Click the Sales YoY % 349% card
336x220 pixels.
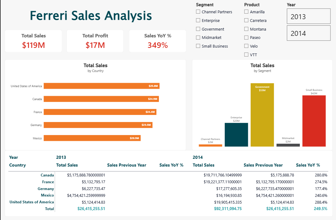click(158, 41)
